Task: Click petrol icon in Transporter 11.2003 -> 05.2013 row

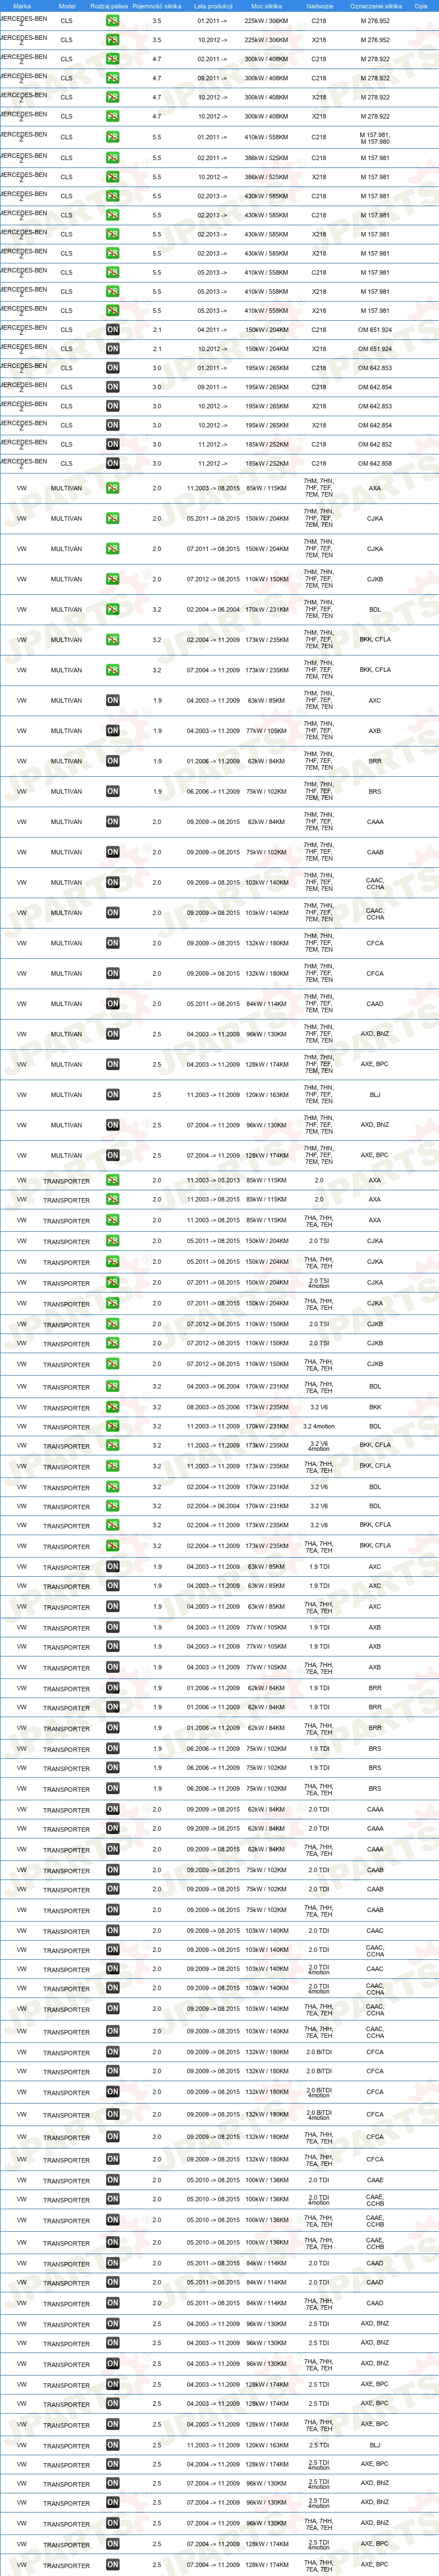Action: pos(113,1180)
